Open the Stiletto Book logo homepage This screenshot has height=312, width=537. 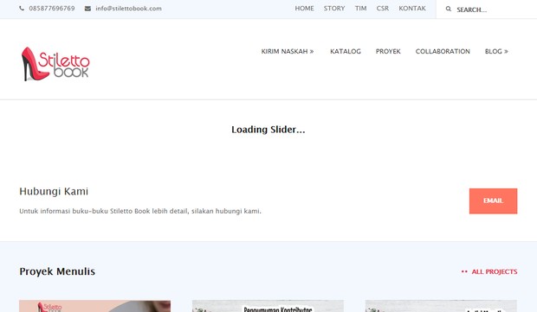[55, 64]
